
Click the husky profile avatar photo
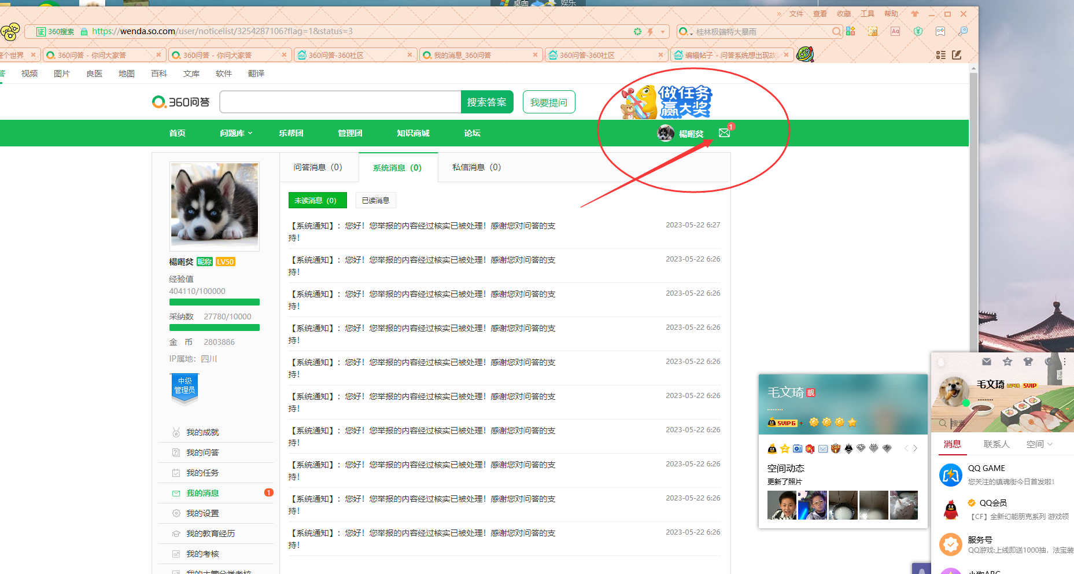click(x=215, y=206)
